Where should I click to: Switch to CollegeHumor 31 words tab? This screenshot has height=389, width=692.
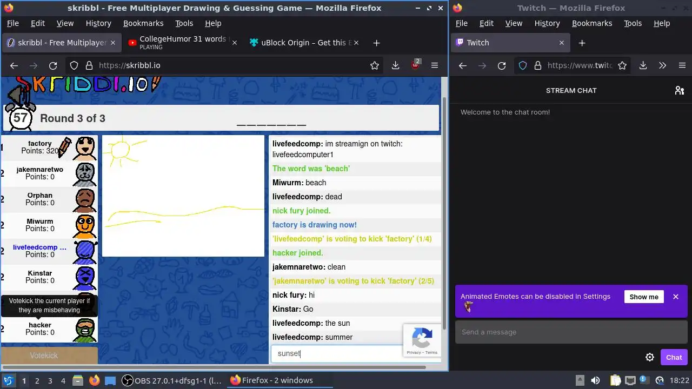[183, 43]
